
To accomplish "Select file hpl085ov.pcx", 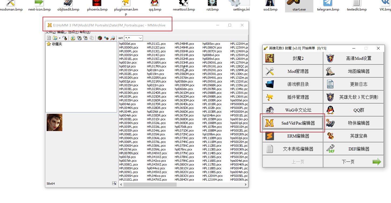I will [x=211, y=44].
